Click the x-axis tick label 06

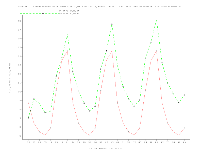[40, 142]
